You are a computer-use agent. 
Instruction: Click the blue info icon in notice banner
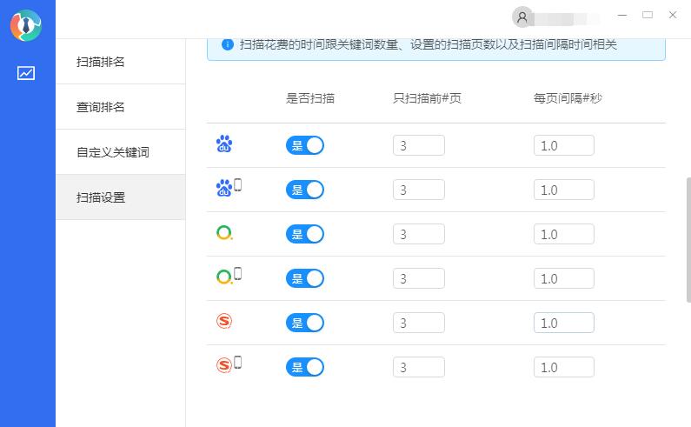227,44
